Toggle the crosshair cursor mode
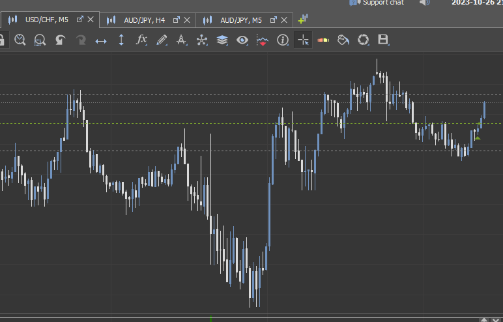This screenshot has height=322, width=503. pyautogui.click(x=303, y=40)
